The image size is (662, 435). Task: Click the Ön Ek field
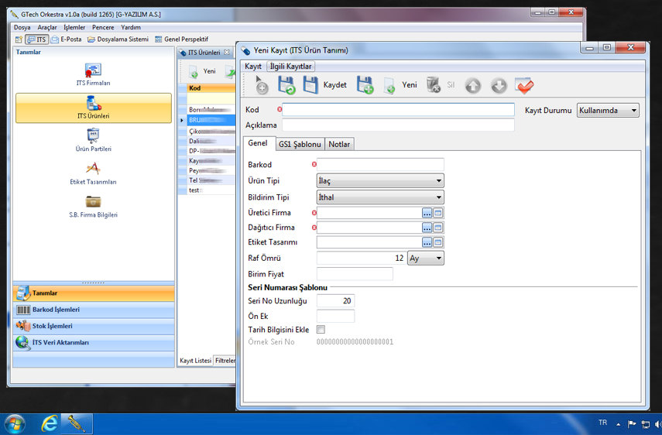(x=335, y=316)
